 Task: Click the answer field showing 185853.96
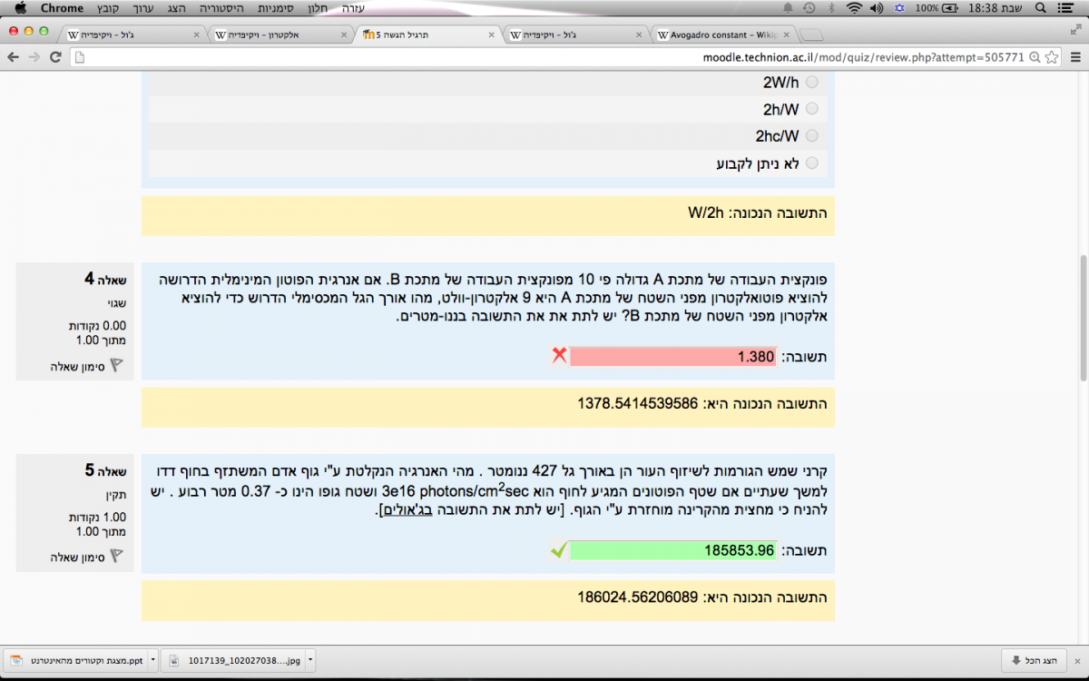pyautogui.click(x=672, y=550)
